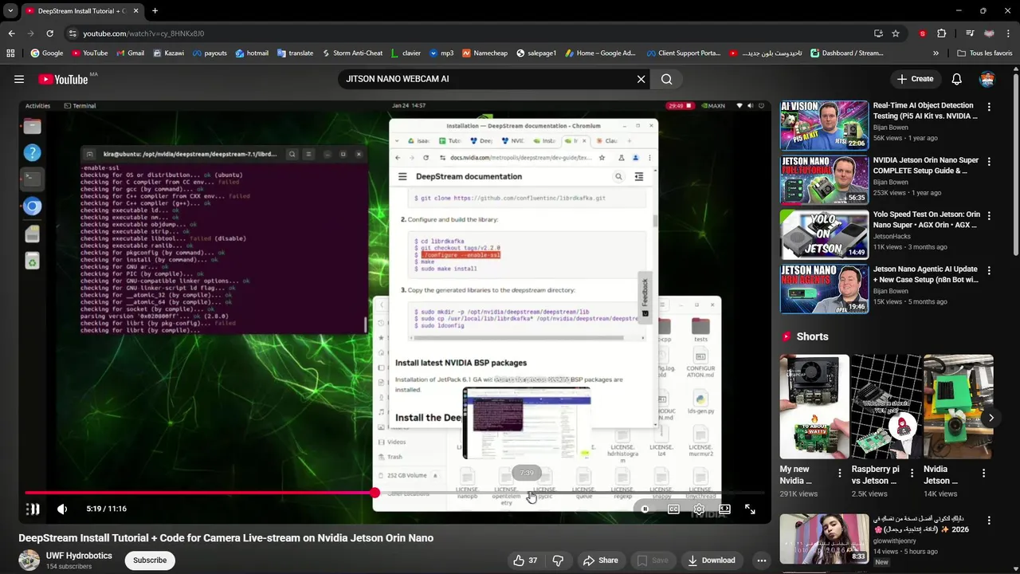Open the install app icon in the address bar
Screen dimensions: 1020x574
pyautogui.click(x=878, y=33)
